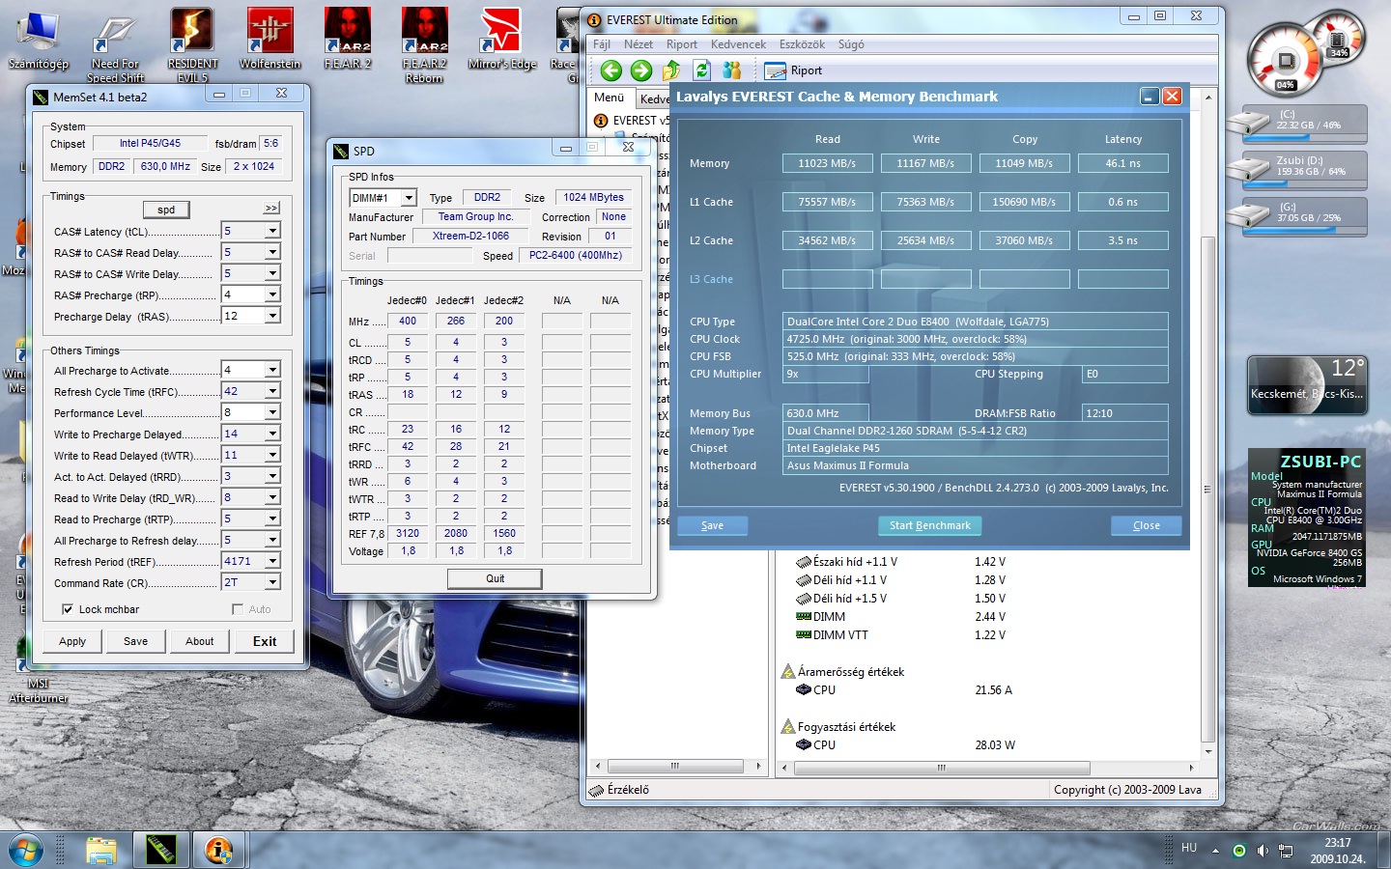Click Quit in SPD window
1391x869 pixels.
tap(495, 578)
